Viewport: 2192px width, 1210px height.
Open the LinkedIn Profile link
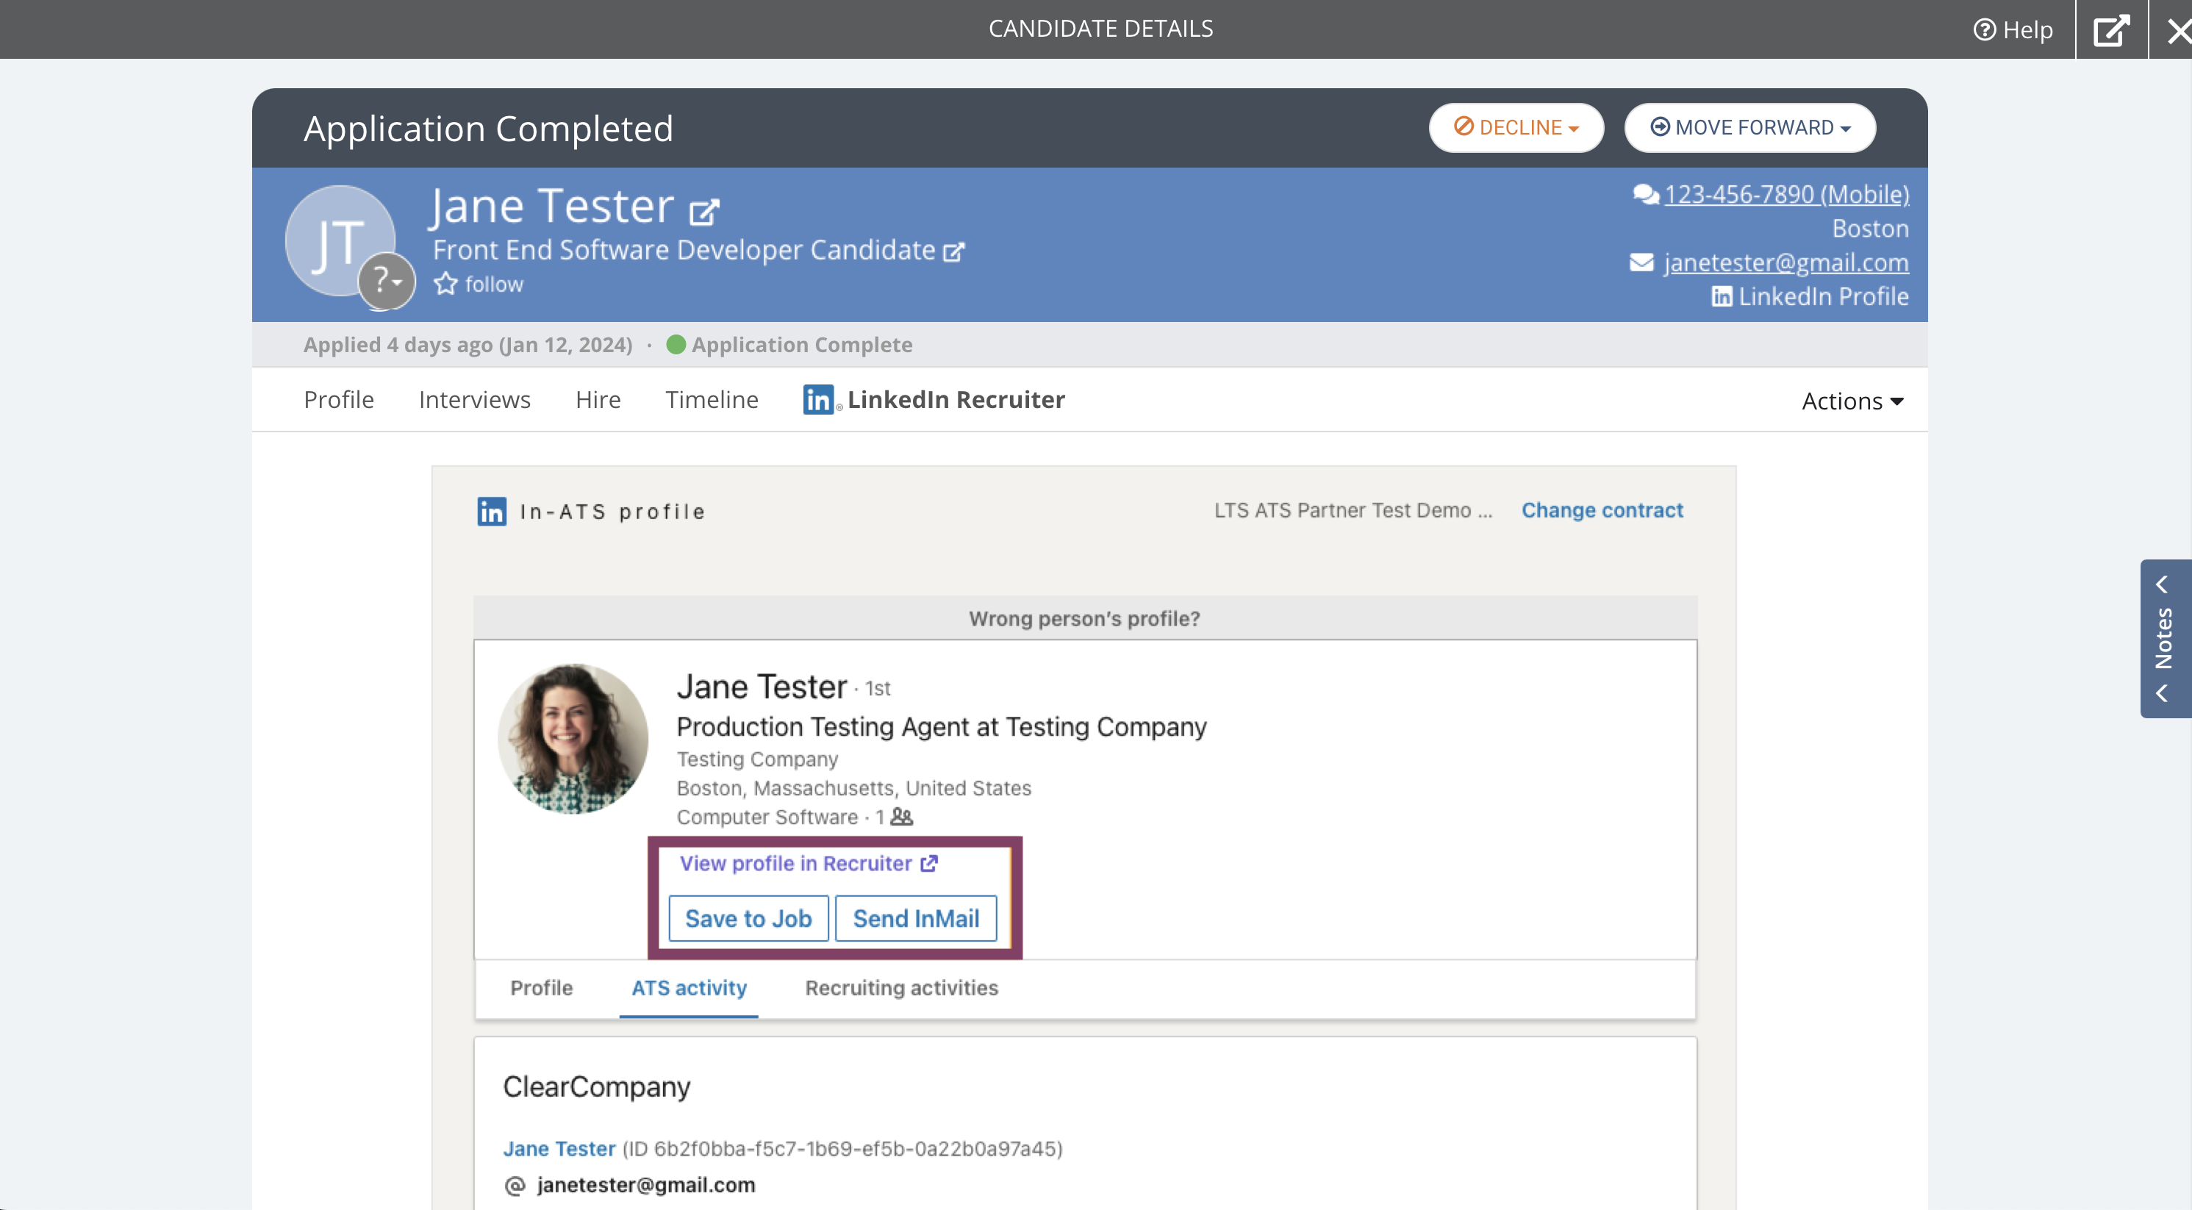pyautogui.click(x=1810, y=296)
